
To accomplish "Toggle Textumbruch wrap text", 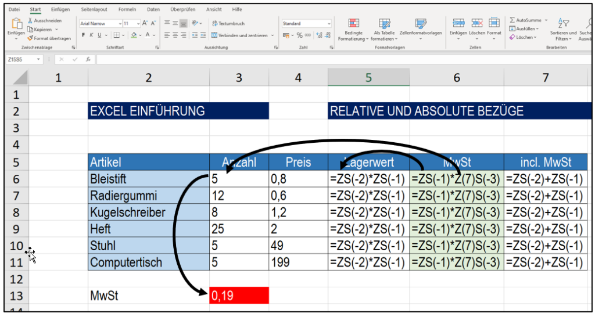I will (228, 23).
